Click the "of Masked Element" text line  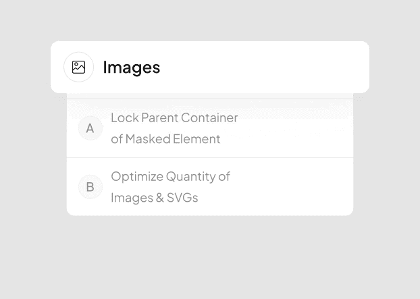pyautogui.click(x=165, y=138)
